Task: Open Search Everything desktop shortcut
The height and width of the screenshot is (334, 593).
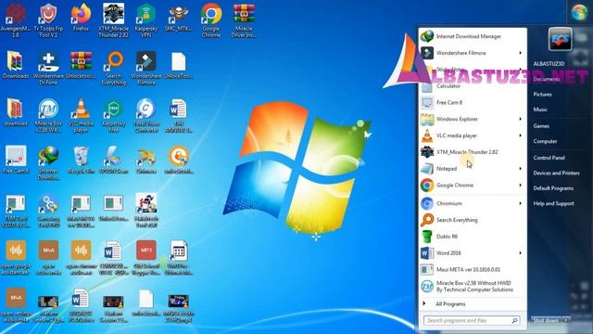Action: click(114, 68)
